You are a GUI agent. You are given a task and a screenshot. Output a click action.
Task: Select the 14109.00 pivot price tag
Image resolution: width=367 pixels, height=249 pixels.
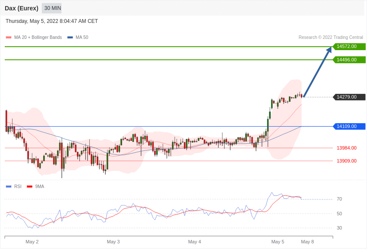coord(349,127)
